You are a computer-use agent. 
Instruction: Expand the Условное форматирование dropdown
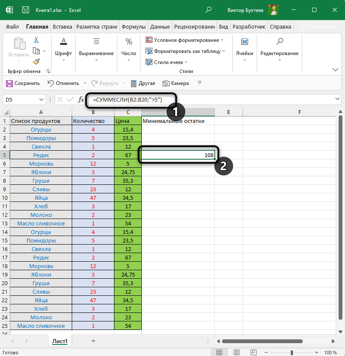coord(184,40)
